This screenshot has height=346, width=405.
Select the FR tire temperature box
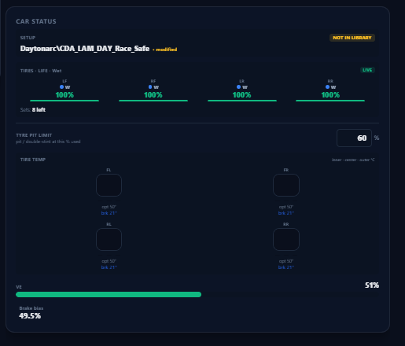(286, 185)
